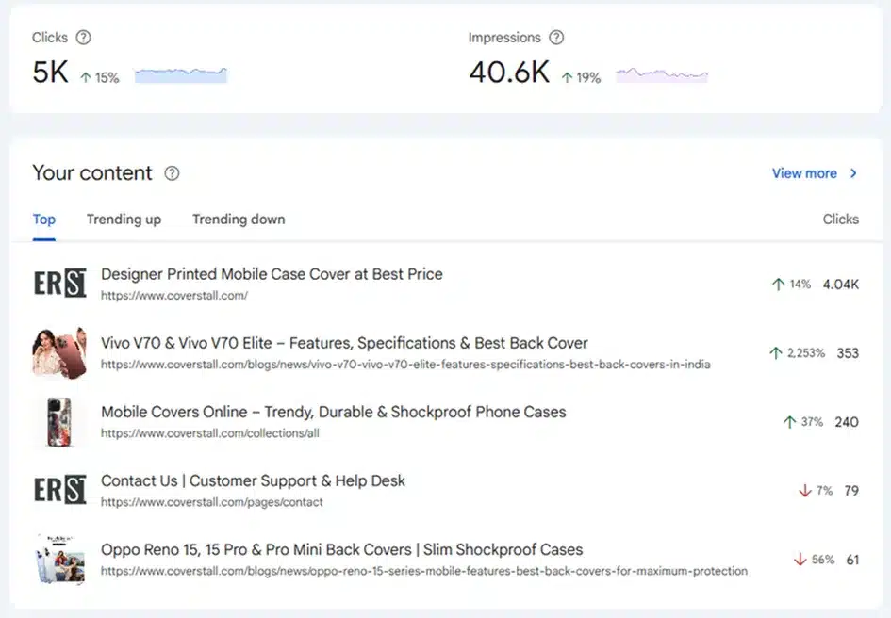Open the coverstall.com/collections/all URL

coord(210,433)
